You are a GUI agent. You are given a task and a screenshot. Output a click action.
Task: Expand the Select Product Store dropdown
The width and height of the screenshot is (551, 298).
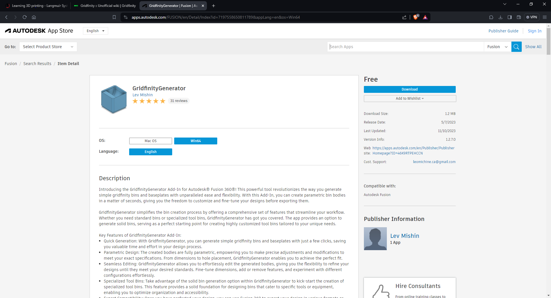[x=48, y=47]
